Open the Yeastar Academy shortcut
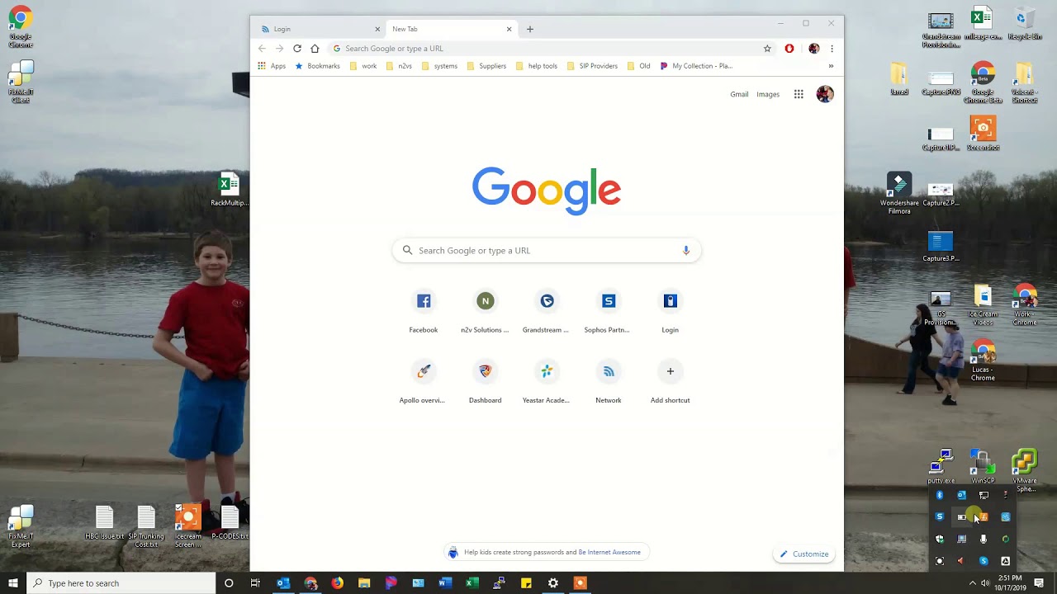The image size is (1057, 594). click(x=547, y=381)
